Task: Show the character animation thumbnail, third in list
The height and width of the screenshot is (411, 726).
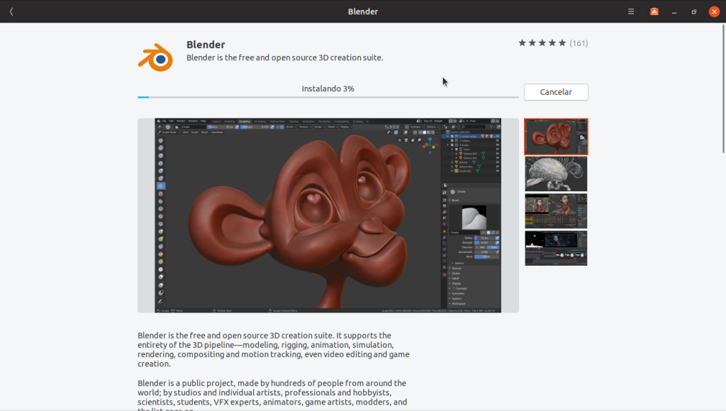Action: tap(556, 211)
